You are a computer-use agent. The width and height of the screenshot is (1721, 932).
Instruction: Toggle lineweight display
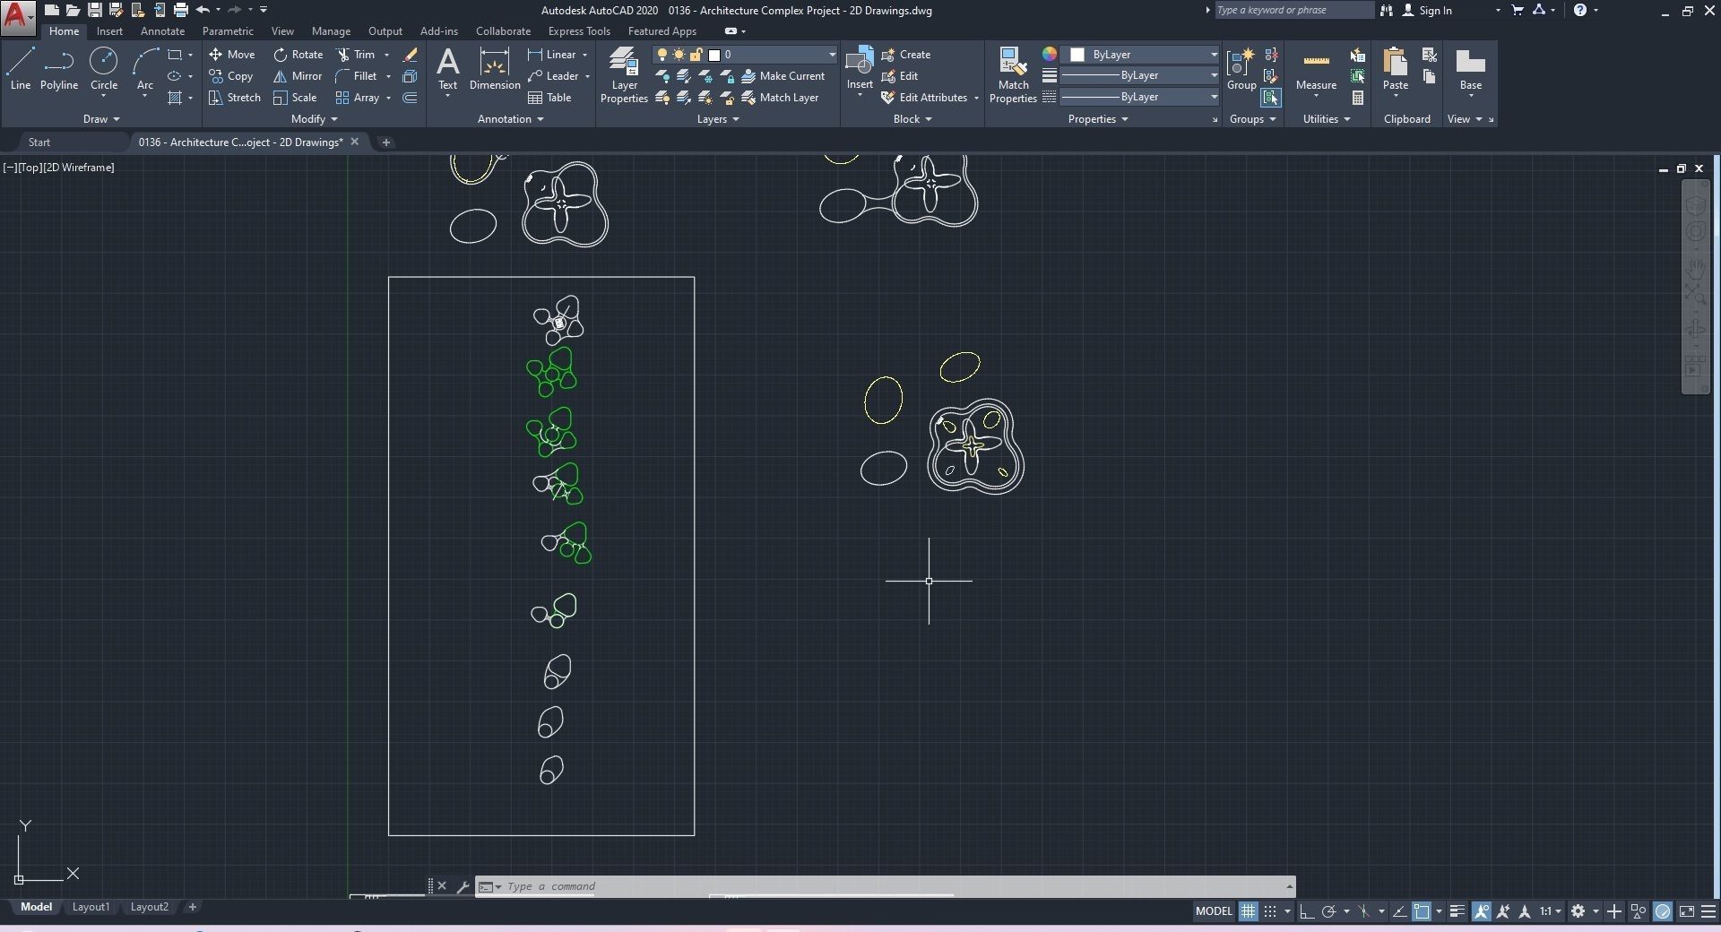coord(1457,911)
